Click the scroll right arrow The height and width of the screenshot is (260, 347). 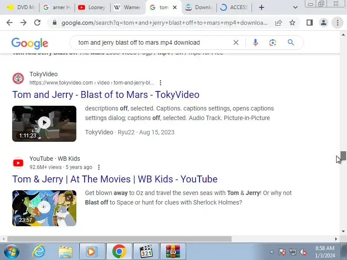(x=336, y=239)
